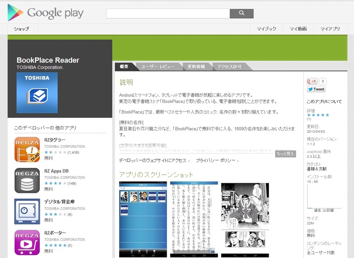
Task: Click the install count 10 - 50
Action: tap(312, 182)
